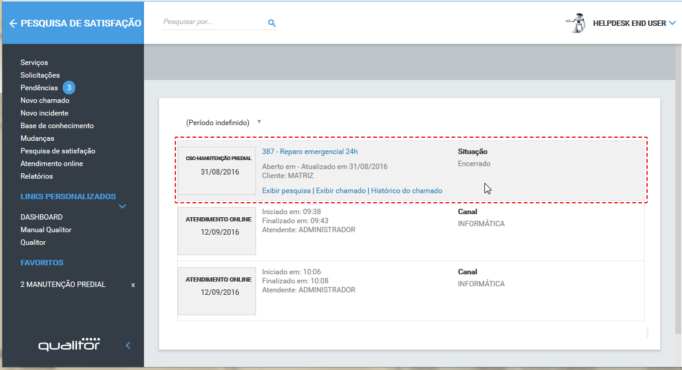Open Novo chamado from sidebar
Viewport: 682px width, 370px height.
point(45,100)
